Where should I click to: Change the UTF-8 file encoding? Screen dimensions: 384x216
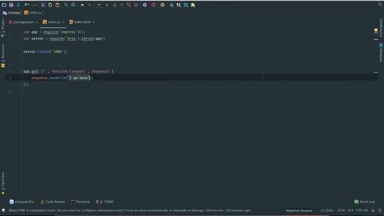(x=362, y=211)
